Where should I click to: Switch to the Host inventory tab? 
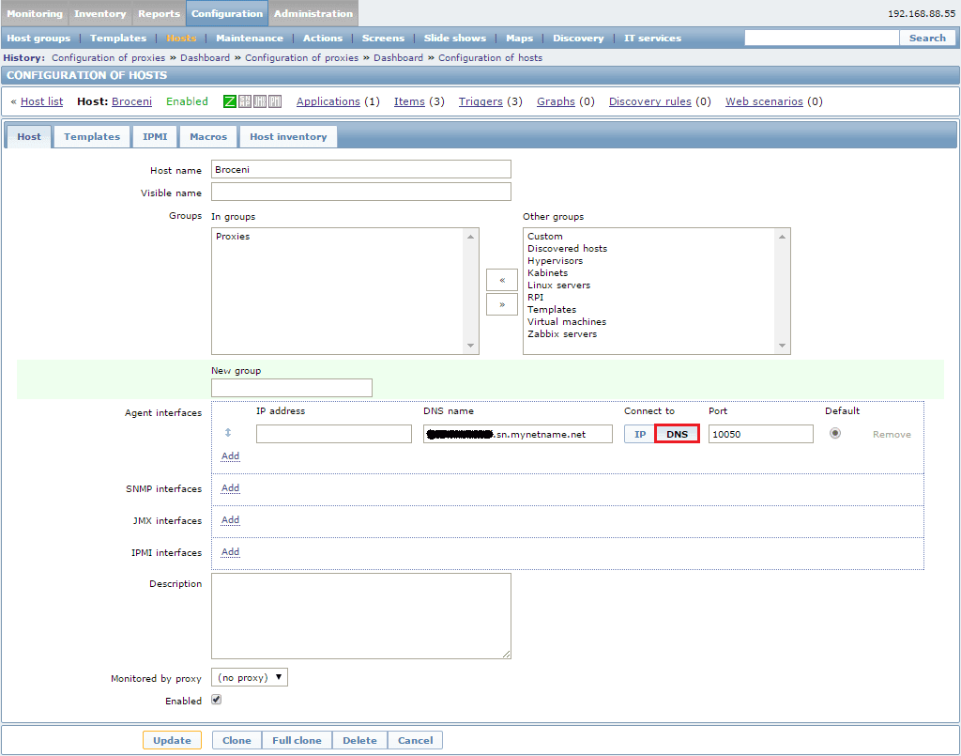[x=288, y=137]
